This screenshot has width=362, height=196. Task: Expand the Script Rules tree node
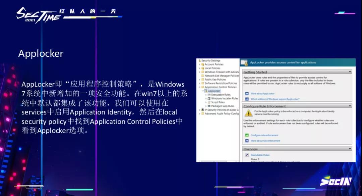coord(206,102)
